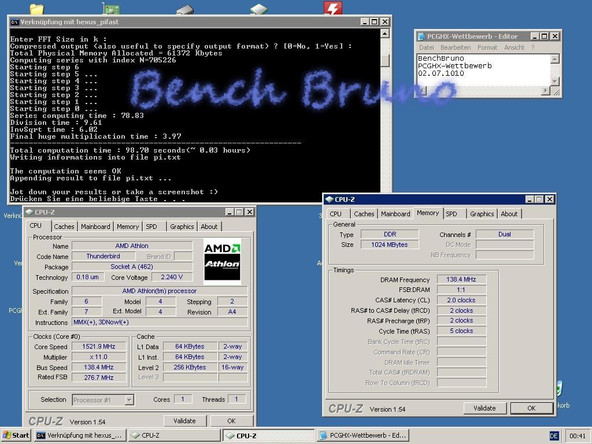
Task: Click DRAM Frequency value 138.4 MHz
Action: pos(461,279)
